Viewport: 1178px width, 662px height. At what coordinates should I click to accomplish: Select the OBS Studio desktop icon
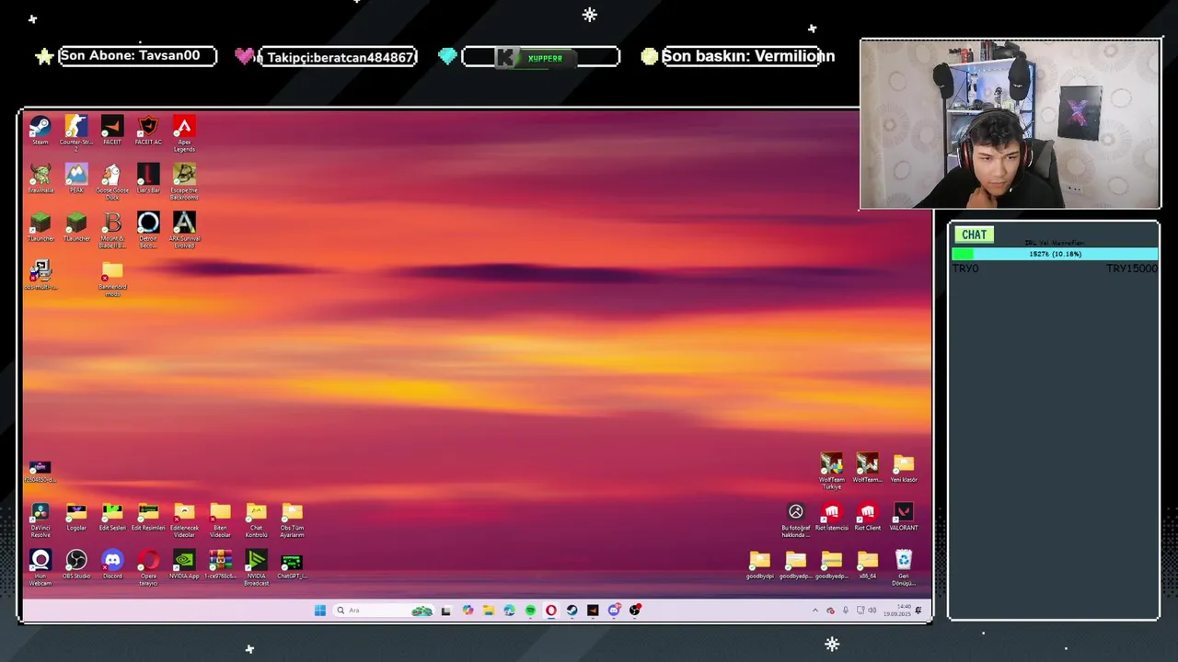tap(76, 565)
